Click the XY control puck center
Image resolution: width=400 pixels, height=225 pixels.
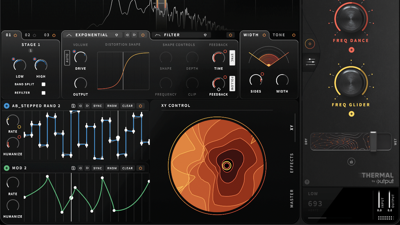(227, 166)
